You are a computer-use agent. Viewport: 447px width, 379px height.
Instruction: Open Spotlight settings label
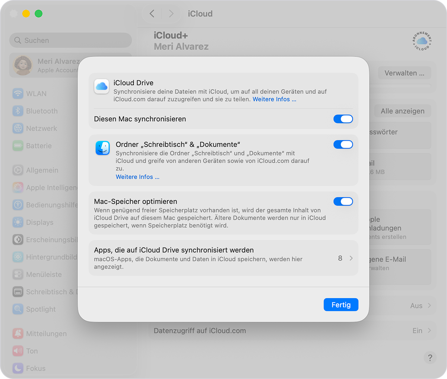tap(41, 309)
